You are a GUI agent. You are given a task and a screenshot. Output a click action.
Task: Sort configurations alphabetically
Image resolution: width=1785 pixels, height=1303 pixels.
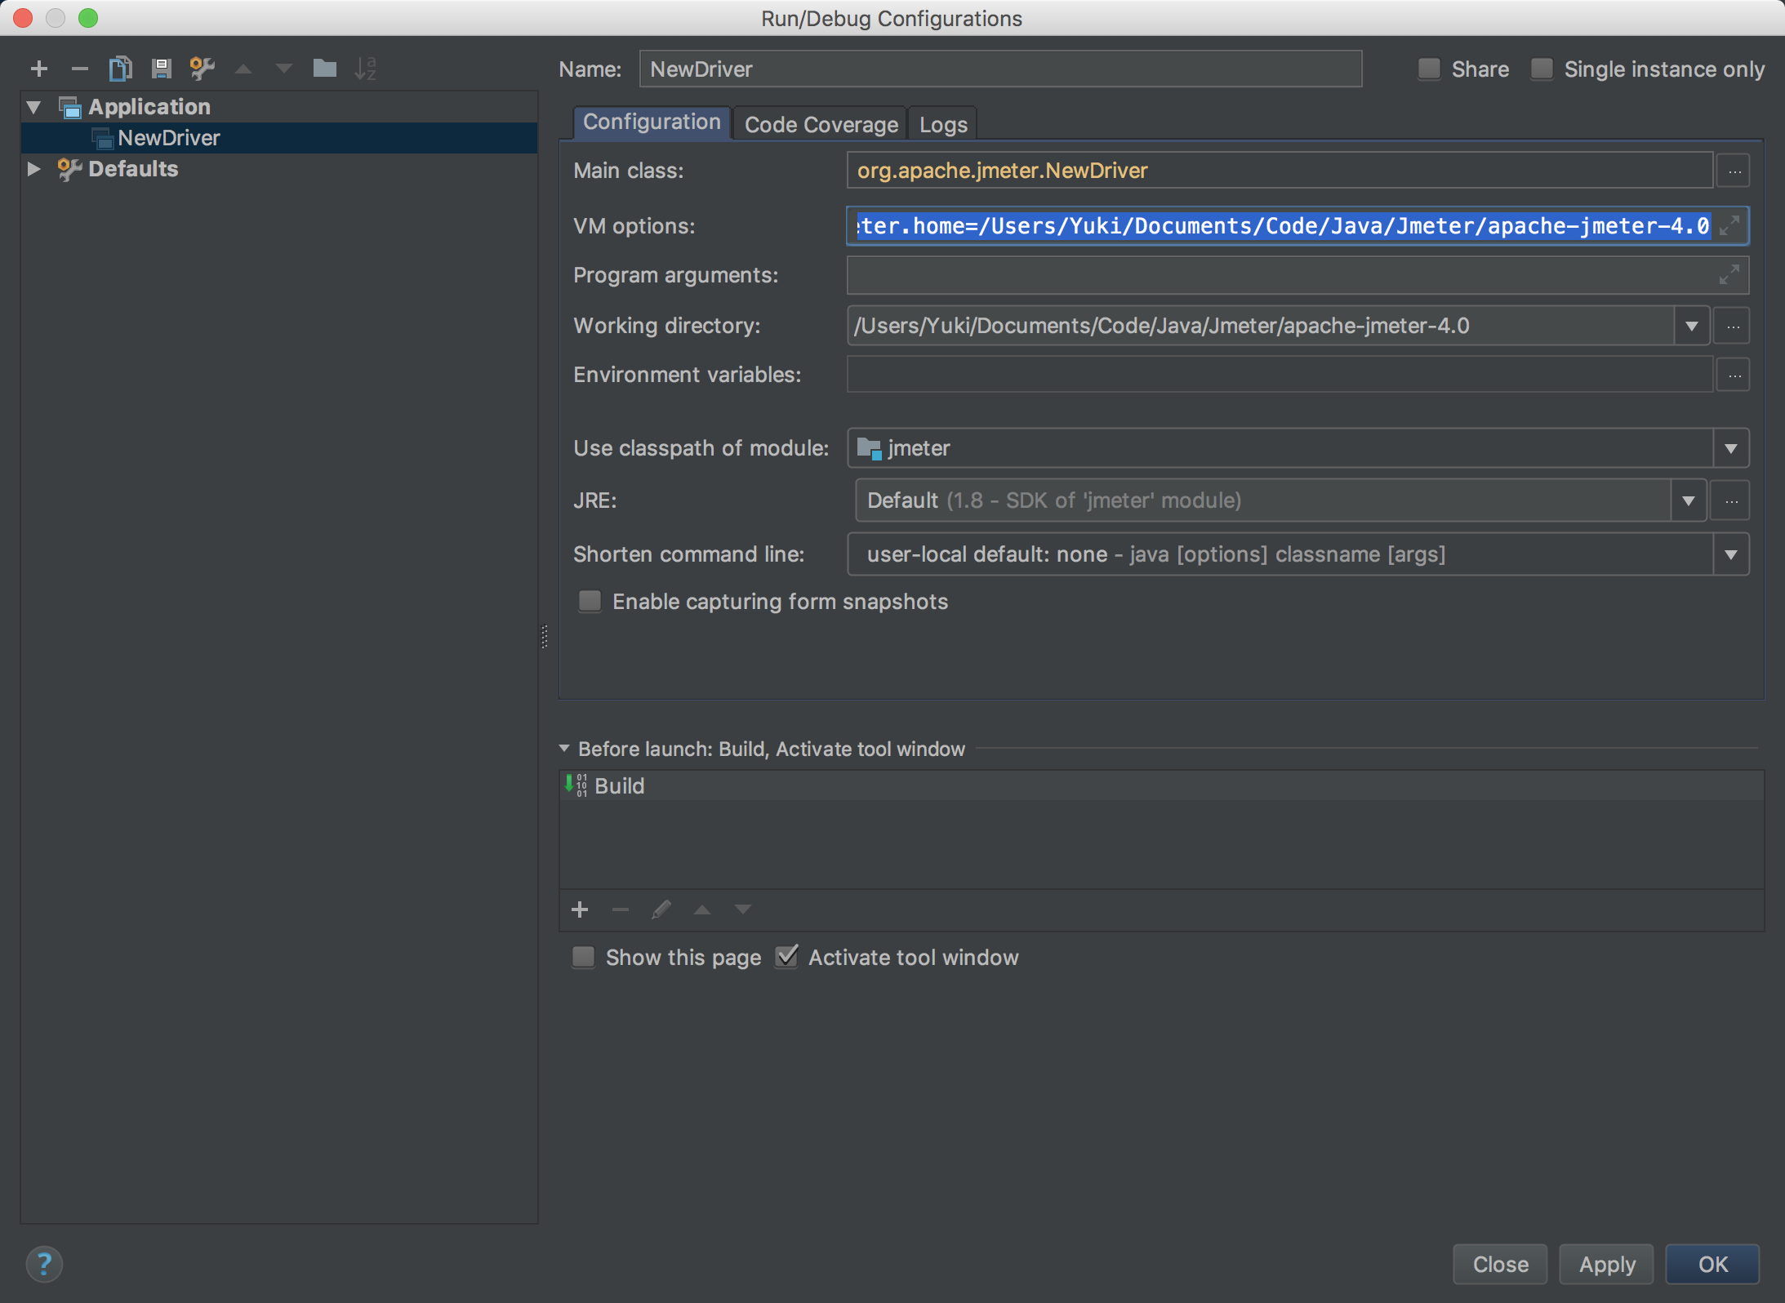click(x=365, y=69)
